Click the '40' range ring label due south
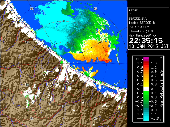 [64, 106]
